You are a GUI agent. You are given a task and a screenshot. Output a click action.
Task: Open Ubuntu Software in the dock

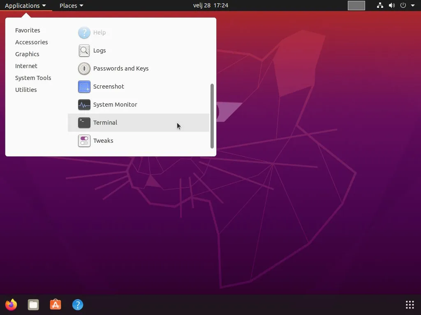[56, 305]
